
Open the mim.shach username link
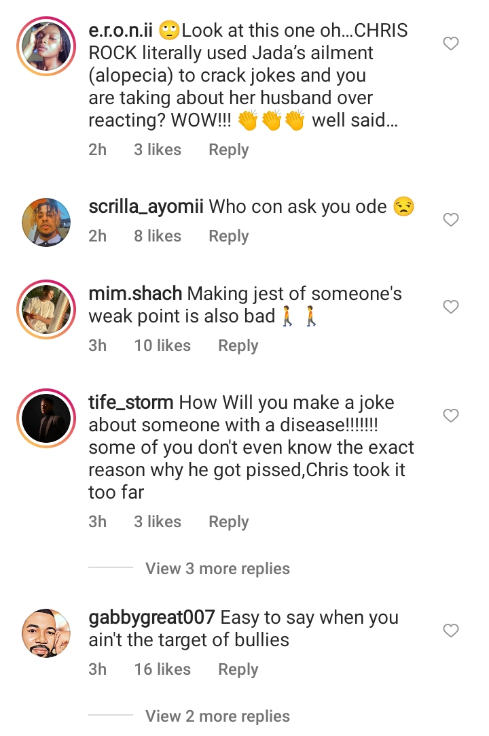tap(135, 295)
